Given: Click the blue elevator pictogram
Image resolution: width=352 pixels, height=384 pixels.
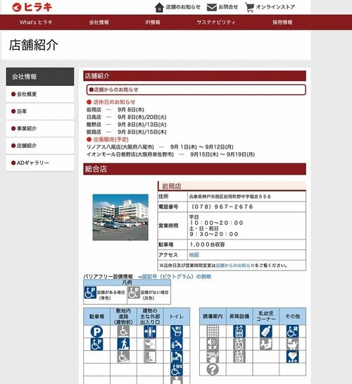Looking at the screenshot, I should click(239, 331).
